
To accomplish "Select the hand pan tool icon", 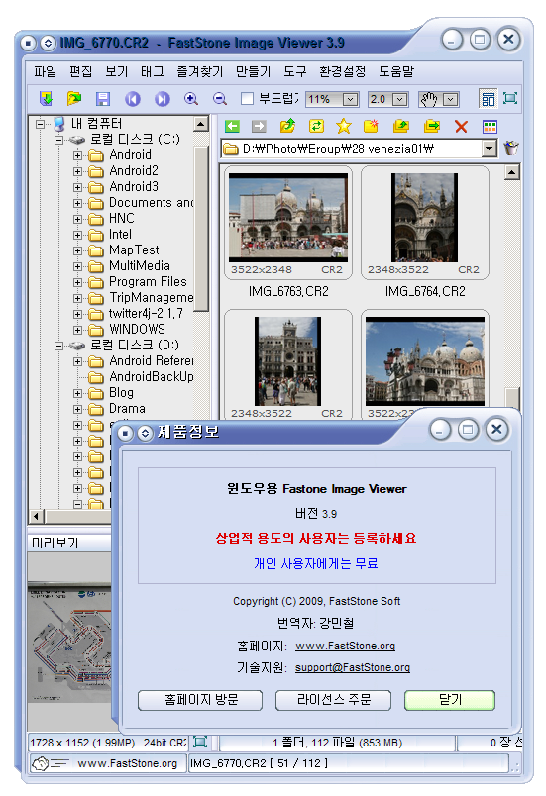I will (x=429, y=99).
